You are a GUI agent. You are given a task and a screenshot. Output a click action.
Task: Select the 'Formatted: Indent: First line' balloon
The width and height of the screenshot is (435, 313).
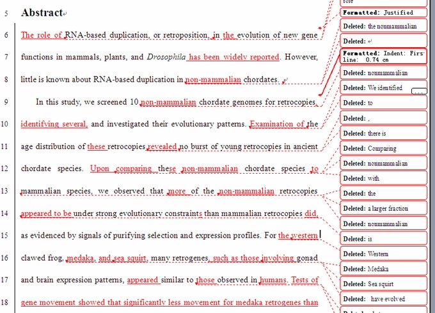point(384,56)
